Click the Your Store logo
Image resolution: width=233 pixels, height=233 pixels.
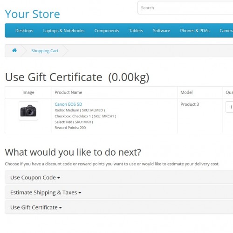pyautogui.click(x=33, y=14)
